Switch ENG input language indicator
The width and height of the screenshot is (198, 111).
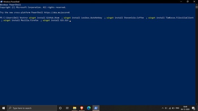177,108
